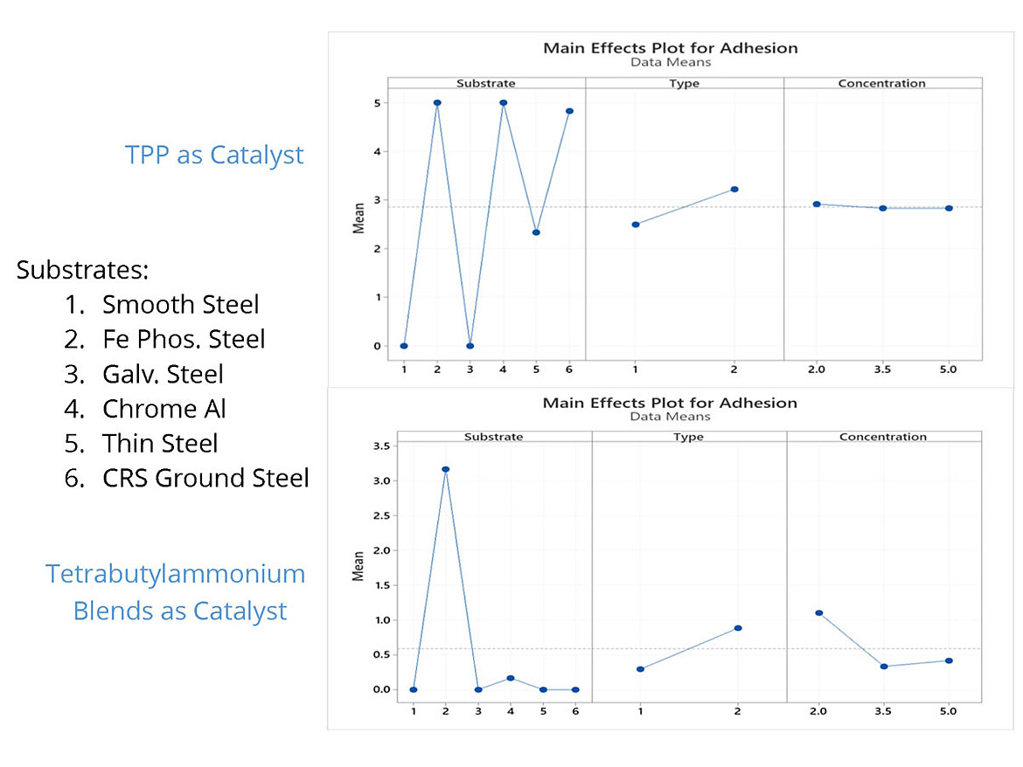The image size is (1023, 767).
Task: Select "CRS Ground Steel" in the substrates list
Action: point(205,478)
